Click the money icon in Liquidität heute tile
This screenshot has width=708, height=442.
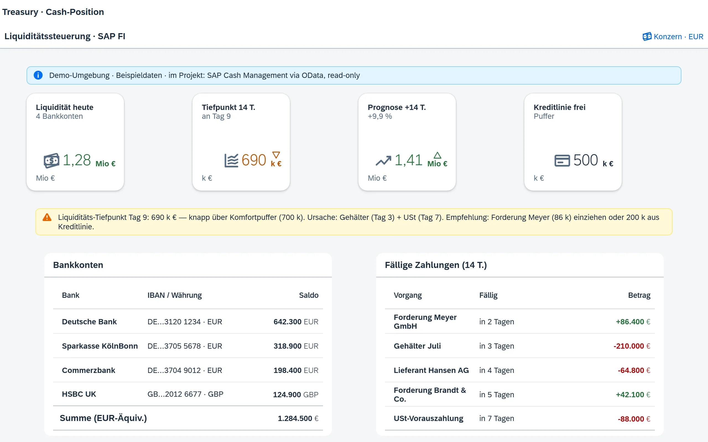click(51, 161)
